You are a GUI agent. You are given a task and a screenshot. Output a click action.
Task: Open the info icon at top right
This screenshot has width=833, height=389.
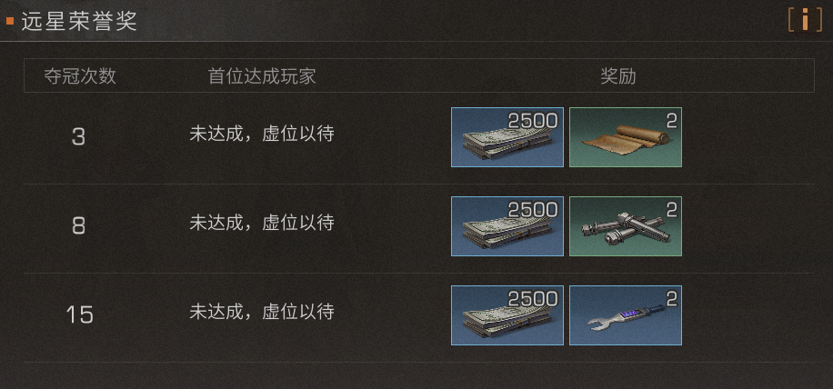pos(805,21)
